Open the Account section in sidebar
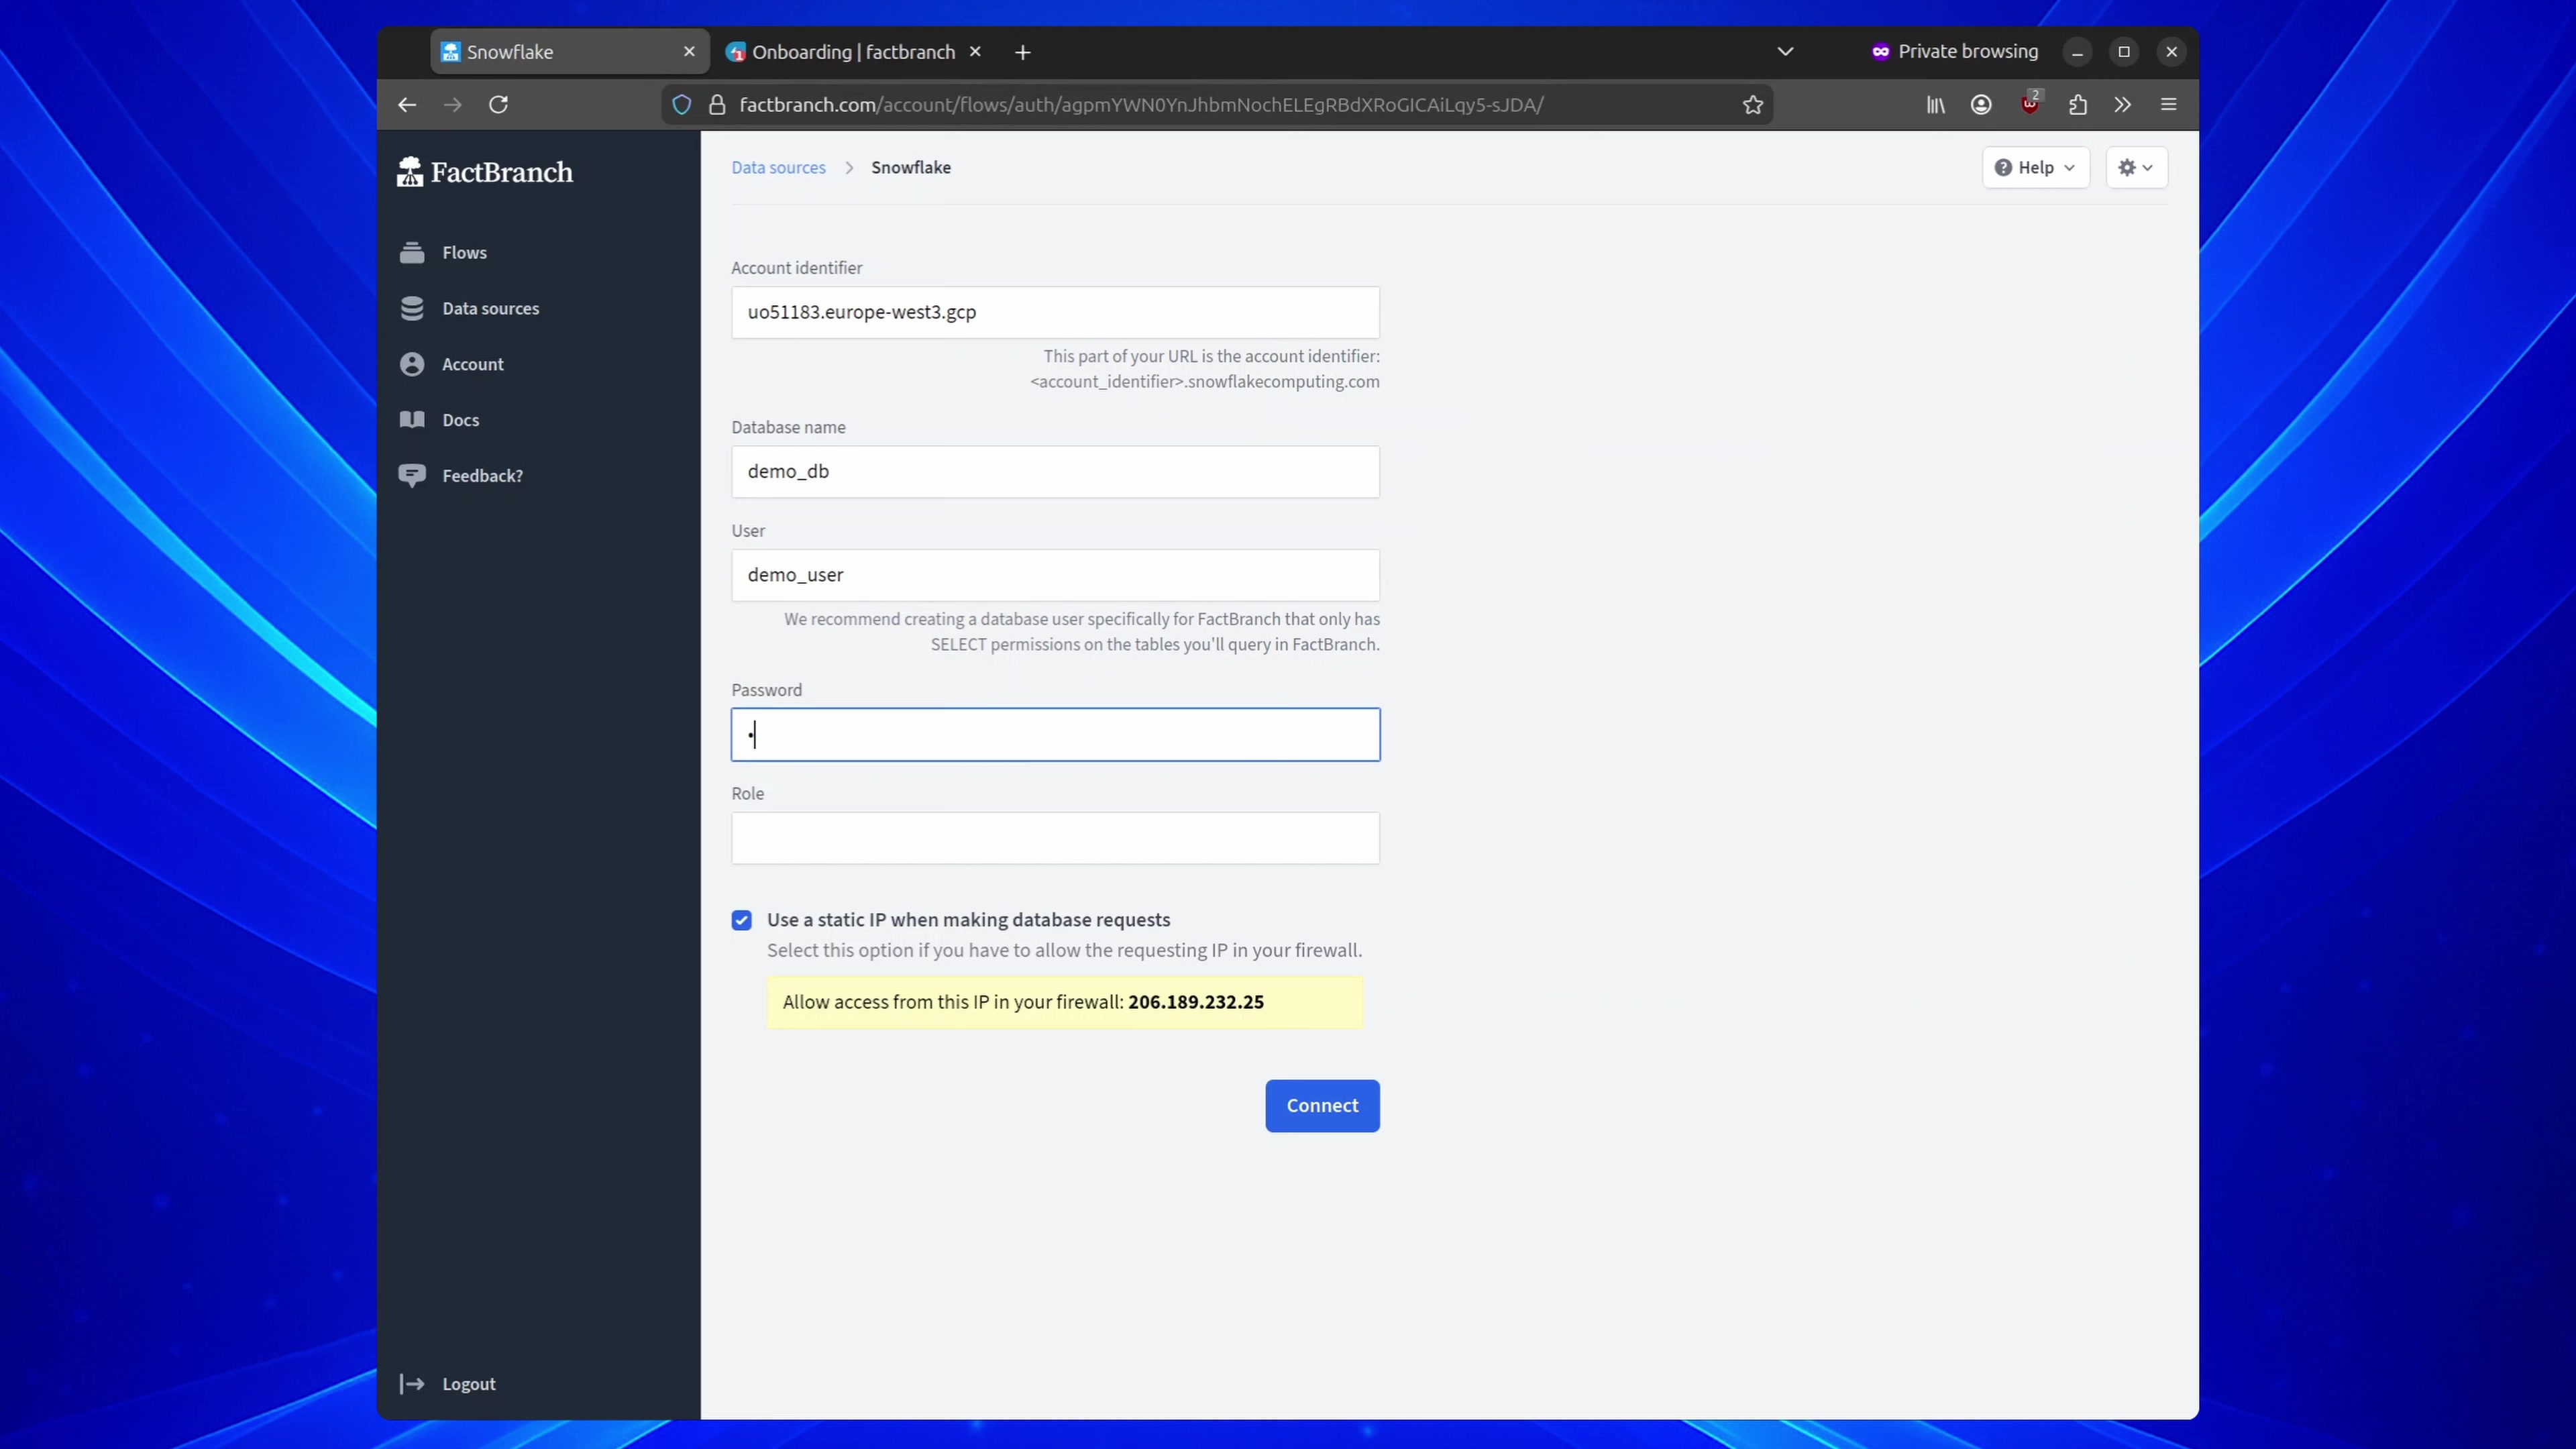Image resolution: width=2576 pixels, height=1449 pixels. click(x=472, y=364)
